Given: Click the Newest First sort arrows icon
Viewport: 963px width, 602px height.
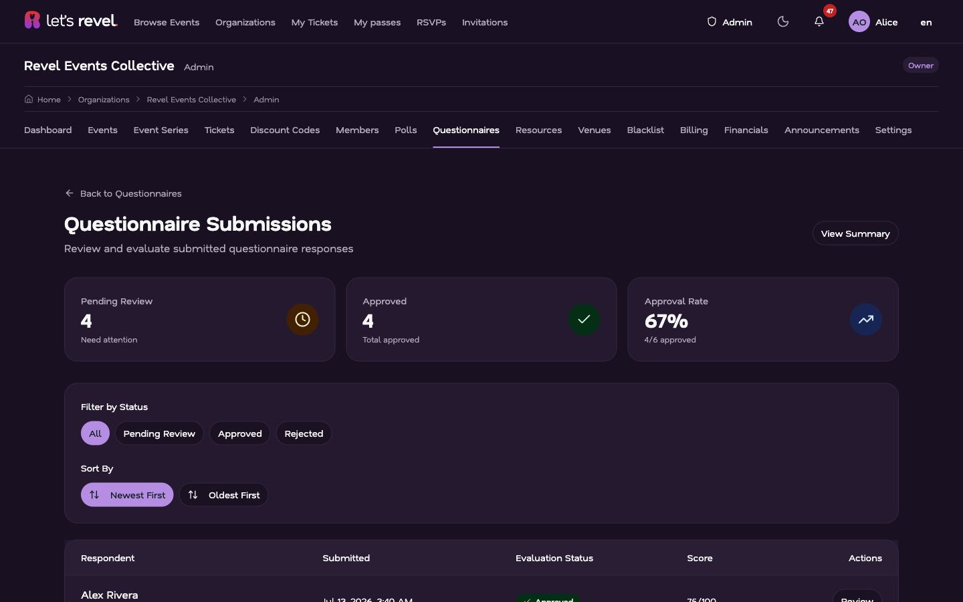Looking at the screenshot, I should (x=94, y=495).
